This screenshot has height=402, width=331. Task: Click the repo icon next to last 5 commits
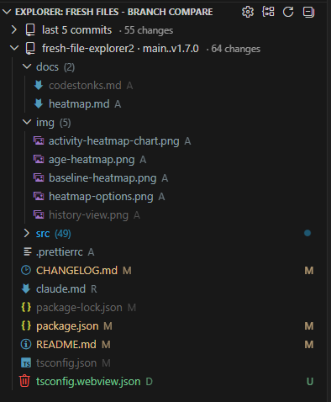[30, 30]
